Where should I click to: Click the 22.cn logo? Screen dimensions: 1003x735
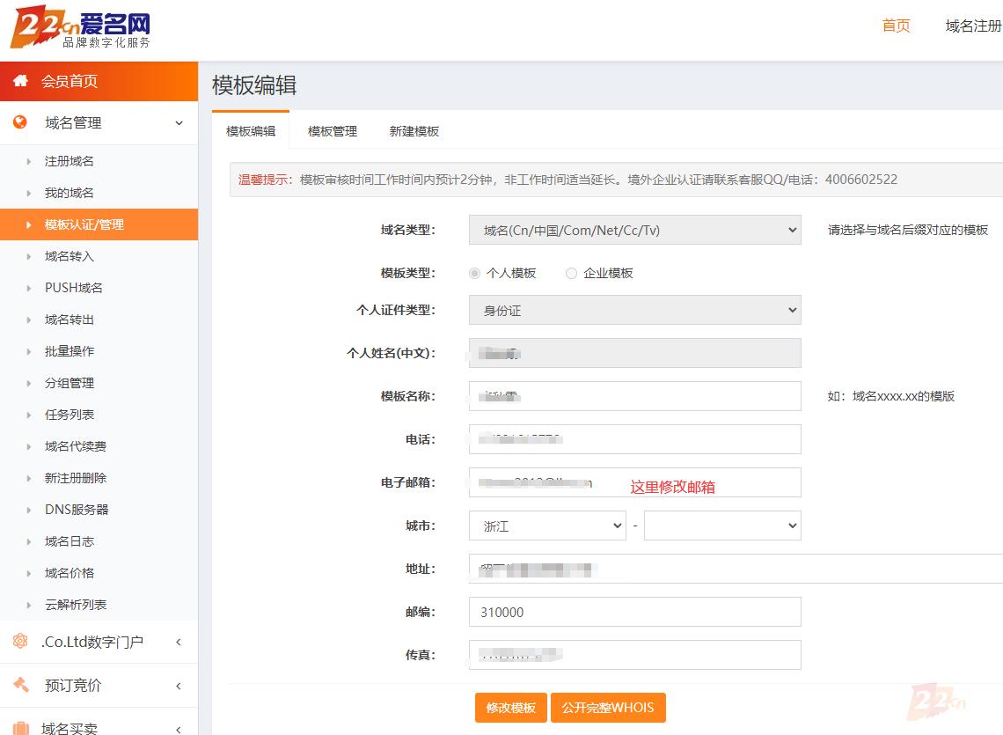[80, 28]
